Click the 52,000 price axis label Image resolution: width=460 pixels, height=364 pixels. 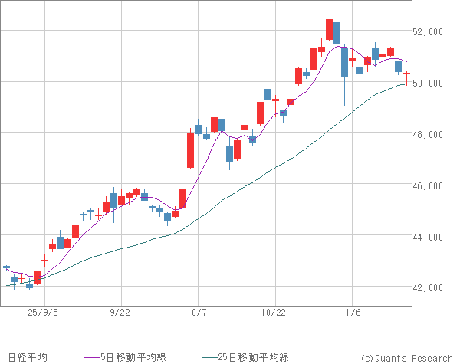tap(431, 32)
